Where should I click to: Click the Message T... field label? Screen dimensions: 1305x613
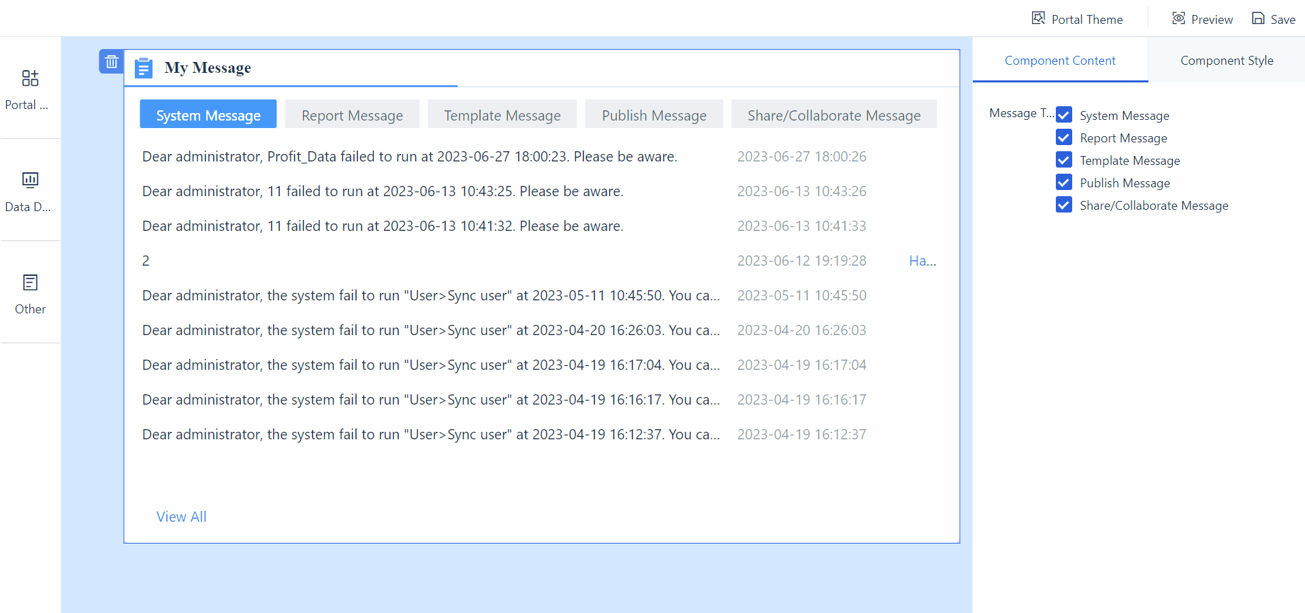tap(1021, 113)
